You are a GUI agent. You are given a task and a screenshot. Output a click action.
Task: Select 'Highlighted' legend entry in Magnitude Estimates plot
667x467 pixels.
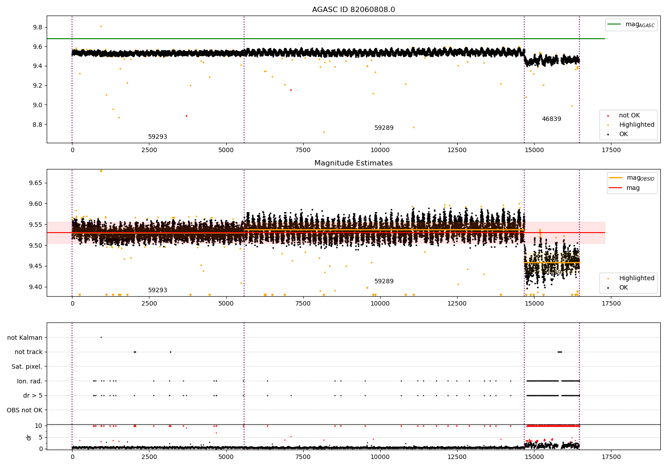pyautogui.click(x=636, y=278)
